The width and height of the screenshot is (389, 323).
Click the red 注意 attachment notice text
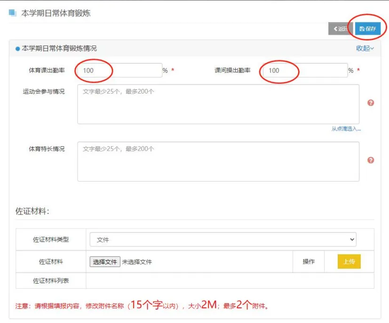pos(141,306)
